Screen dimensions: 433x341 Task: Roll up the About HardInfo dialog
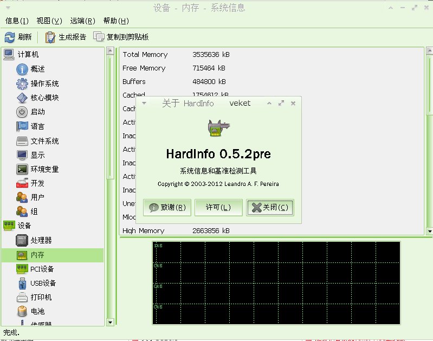[269, 104]
